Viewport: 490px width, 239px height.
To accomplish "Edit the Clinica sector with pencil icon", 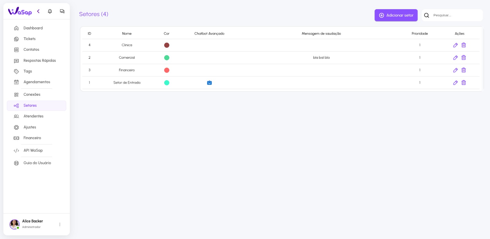I will [x=455, y=45].
